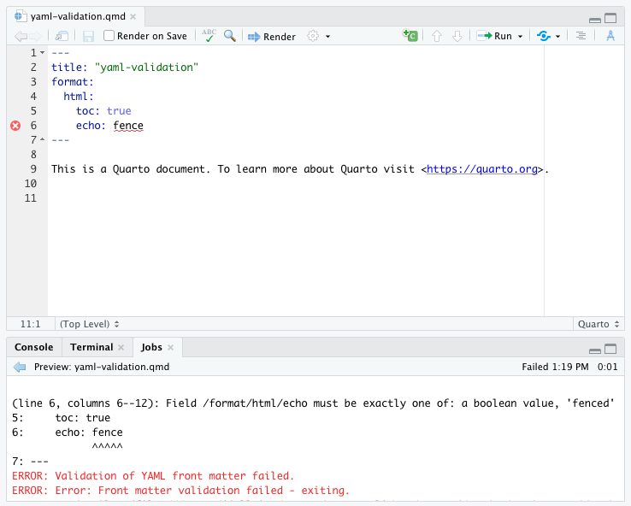
Task: Click the save document icon
Action: [88, 36]
